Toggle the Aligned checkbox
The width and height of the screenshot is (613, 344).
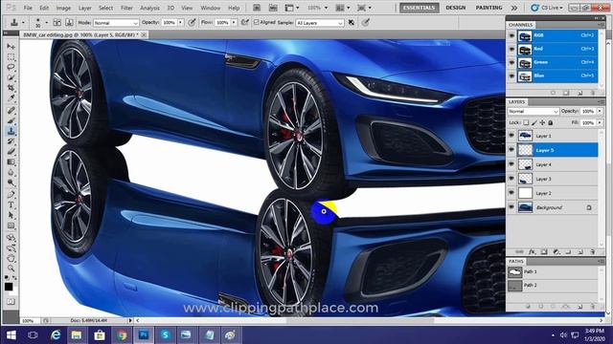257,23
